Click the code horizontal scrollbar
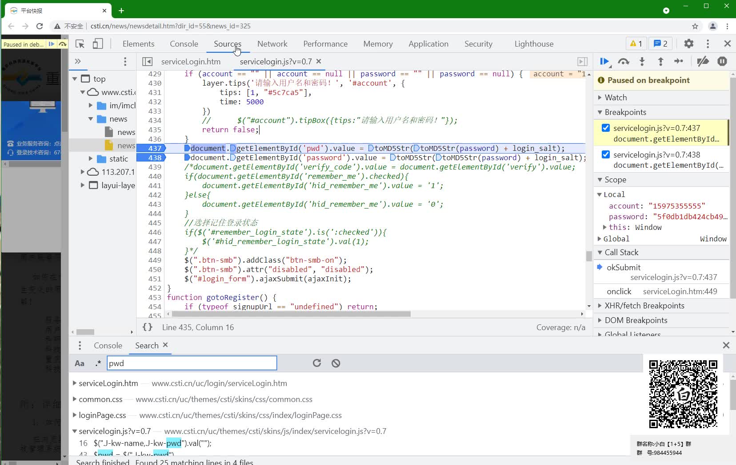This screenshot has width=736, height=465. (291, 314)
